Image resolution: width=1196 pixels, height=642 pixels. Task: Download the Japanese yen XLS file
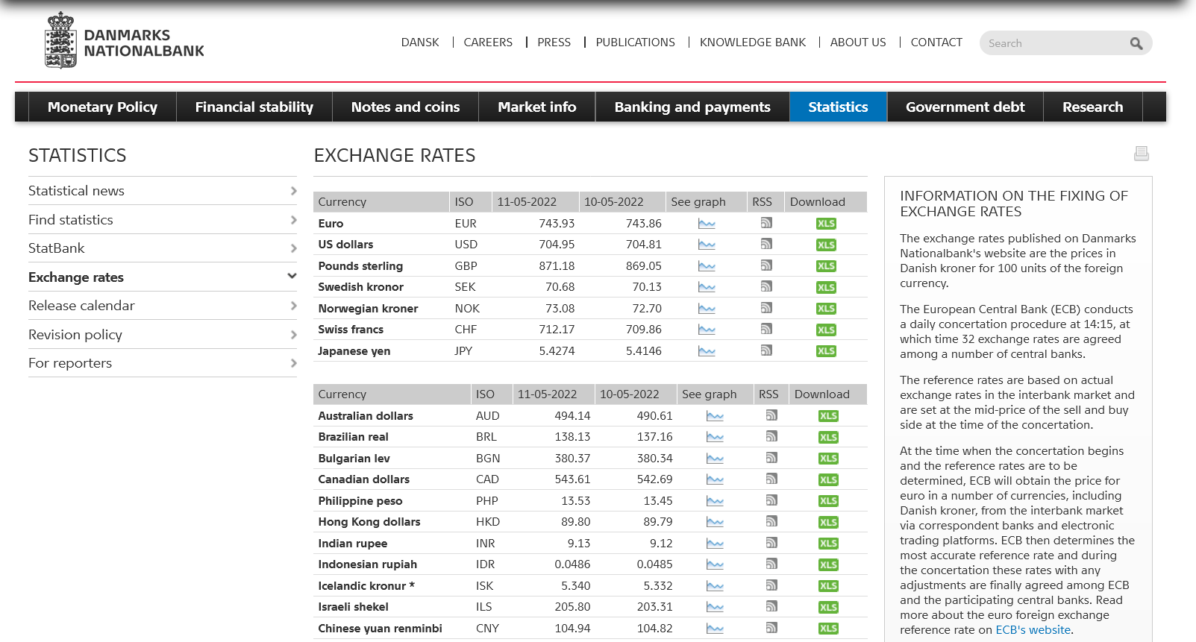pyautogui.click(x=826, y=351)
